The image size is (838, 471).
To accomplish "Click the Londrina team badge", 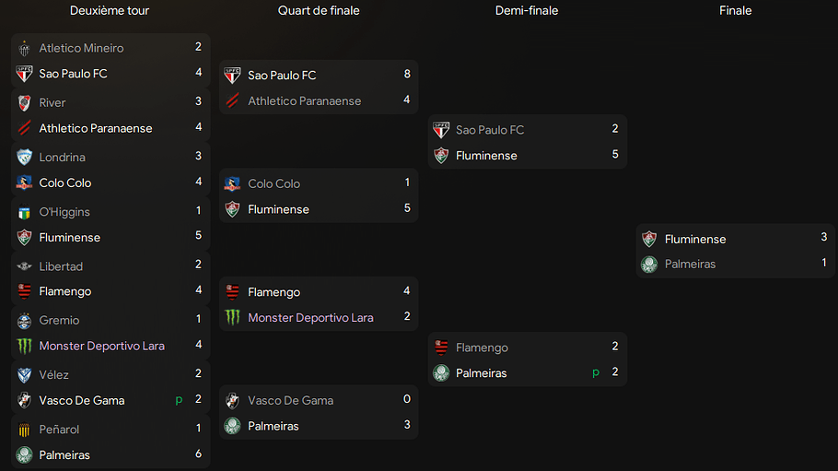I will (24, 158).
